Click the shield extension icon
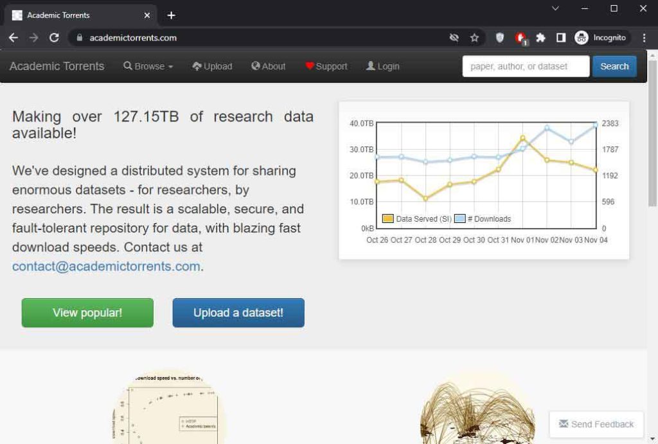The image size is (658, 444). pyautogui.click(x=500, y=38)
